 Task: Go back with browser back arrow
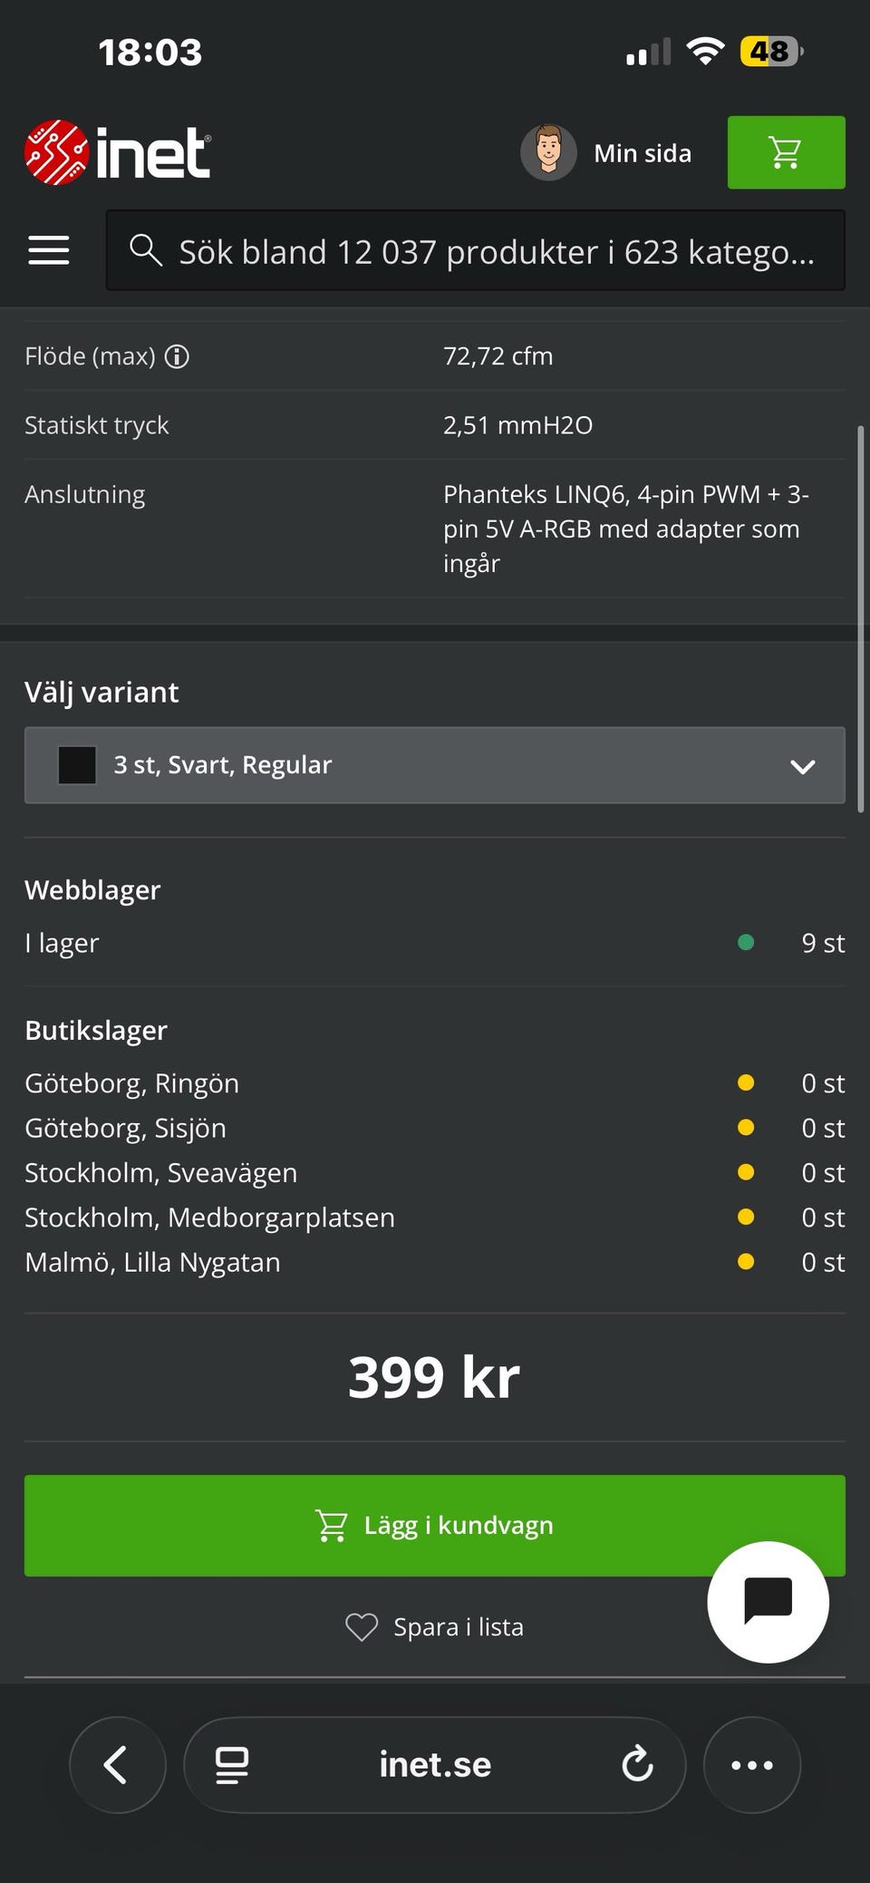tap(117, 1764)
